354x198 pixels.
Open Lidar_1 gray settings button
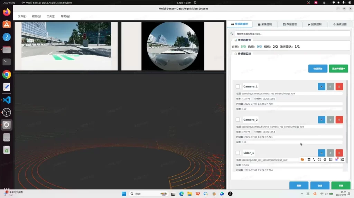coord(330,153)
